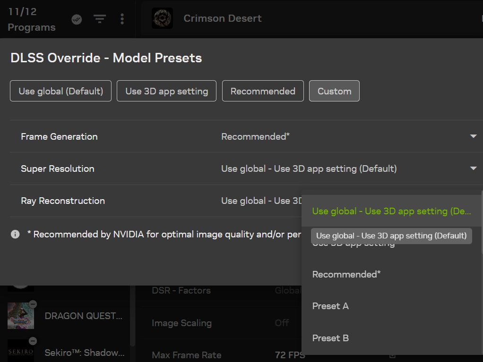Choose Use global (Default) preset button

[60, 91]
